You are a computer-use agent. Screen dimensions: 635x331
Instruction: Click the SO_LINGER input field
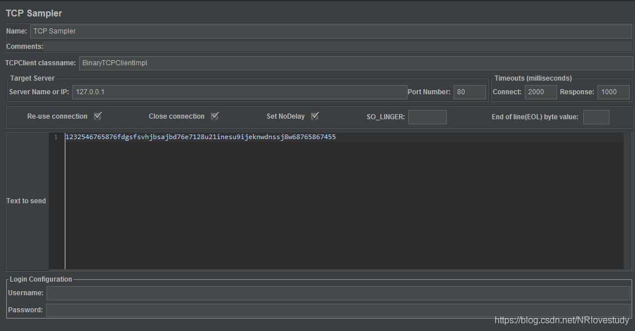pos(428,117)
